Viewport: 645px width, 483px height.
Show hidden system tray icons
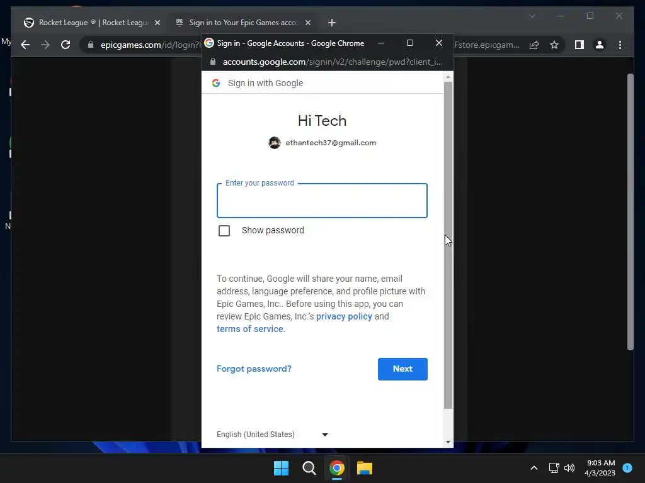coord(534,468)
